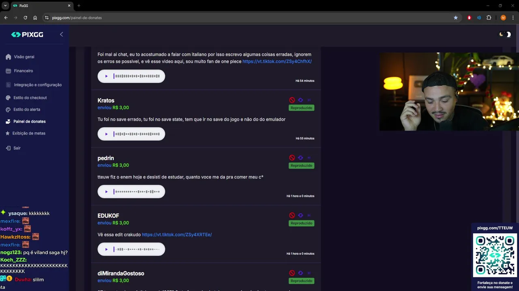Click the donor name EDUKOF
Image resolution: width=519 pixels, height=291 pixels.
tap(108, 216)
